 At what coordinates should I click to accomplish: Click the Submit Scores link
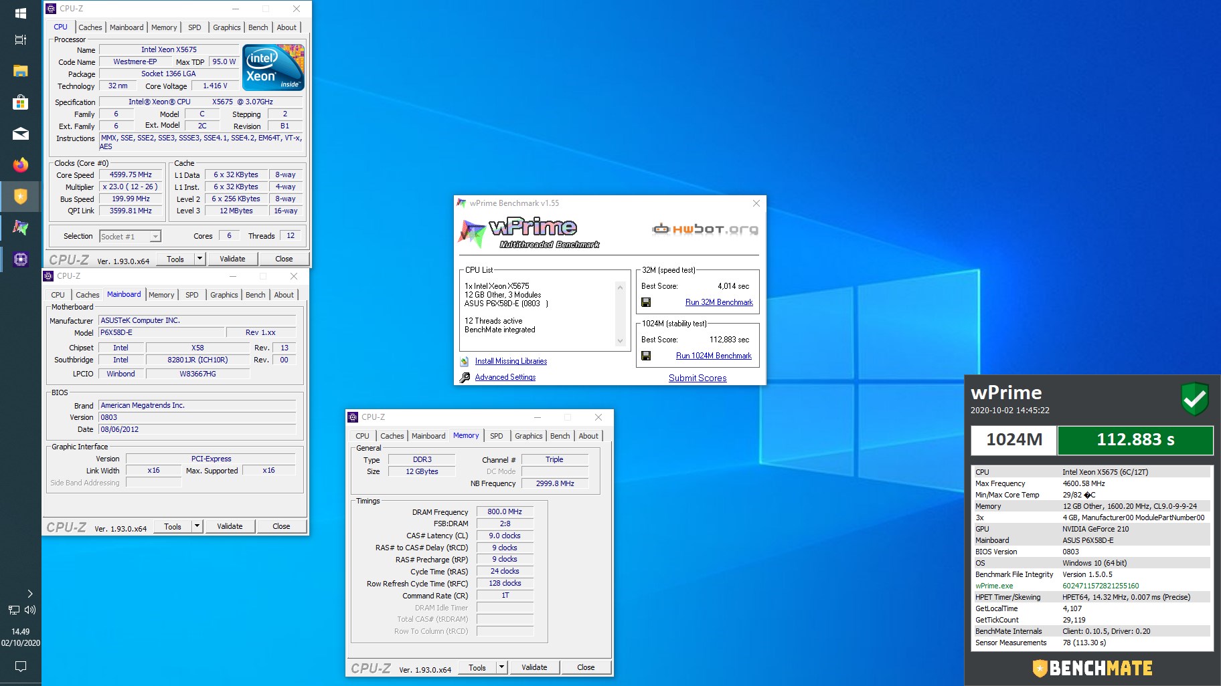[698, 378]
